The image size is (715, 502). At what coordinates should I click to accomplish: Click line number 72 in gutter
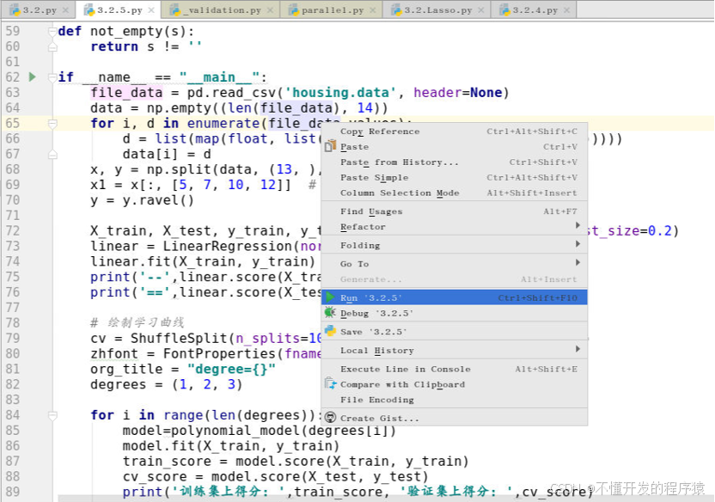(x=13, y=230)
